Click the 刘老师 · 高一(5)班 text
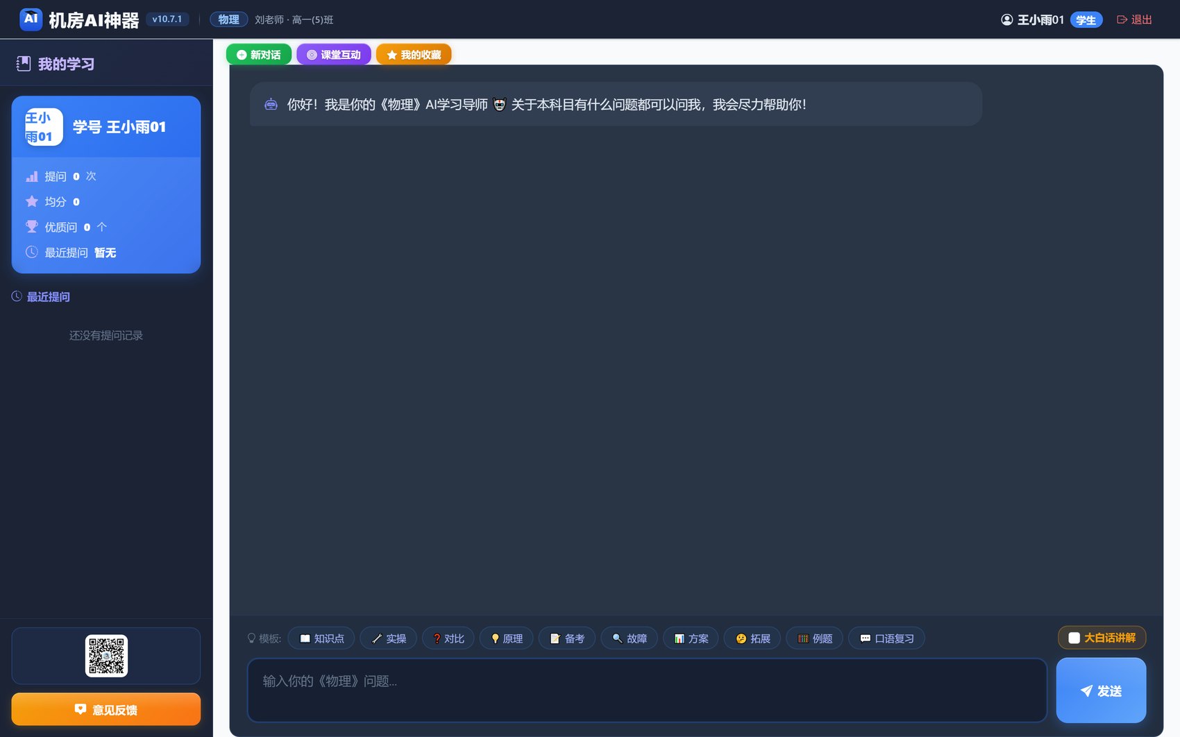 tap(294, 19)
